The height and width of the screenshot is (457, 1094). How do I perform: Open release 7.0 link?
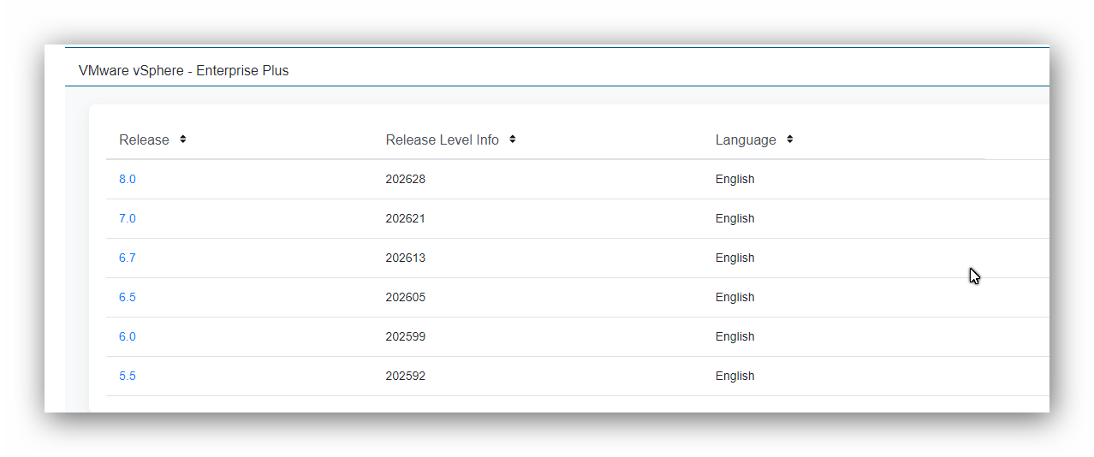(x=128, y=218)
